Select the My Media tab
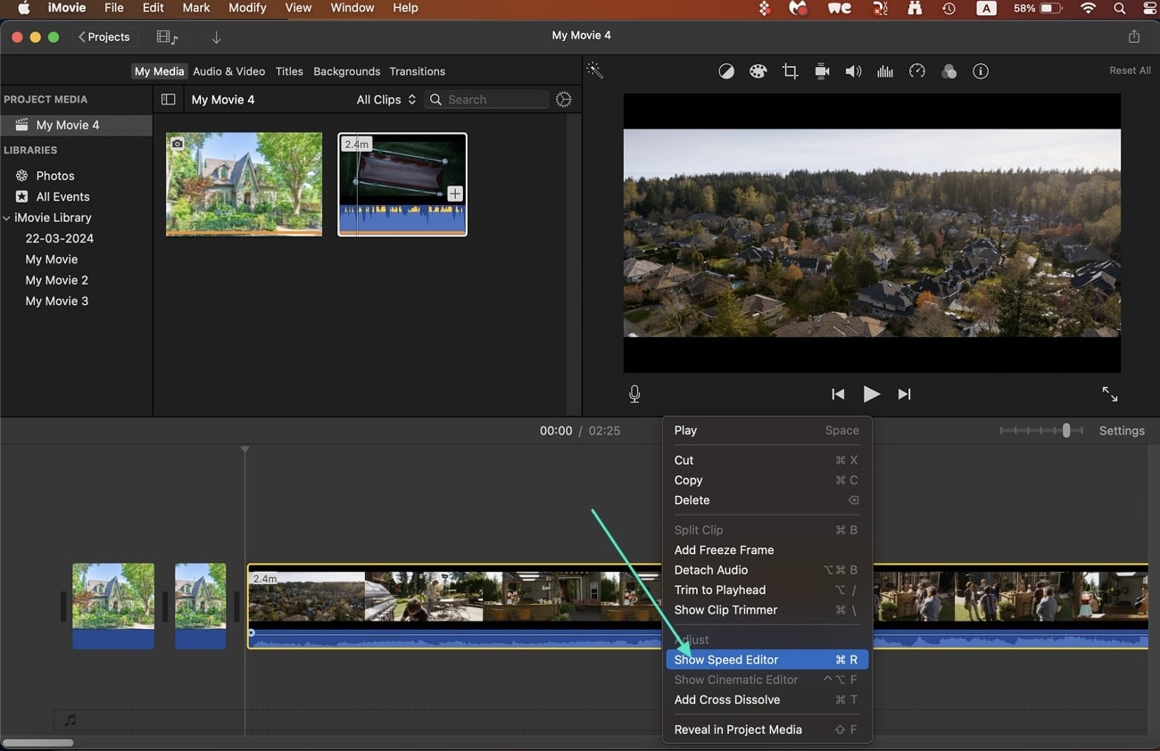 coord(160,71)
